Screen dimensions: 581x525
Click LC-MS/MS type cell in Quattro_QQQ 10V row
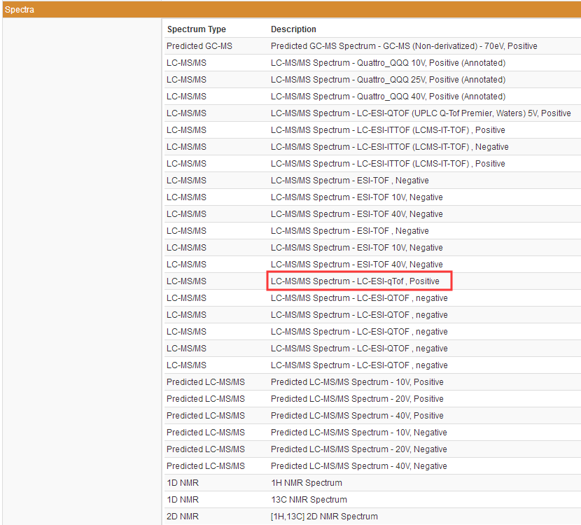pyautogui.click(x=186, y=62)
